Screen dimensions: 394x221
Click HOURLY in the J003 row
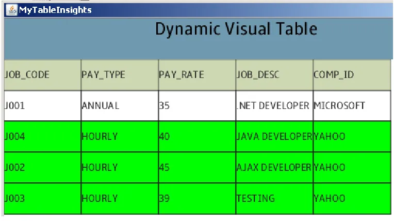[120, 199]
